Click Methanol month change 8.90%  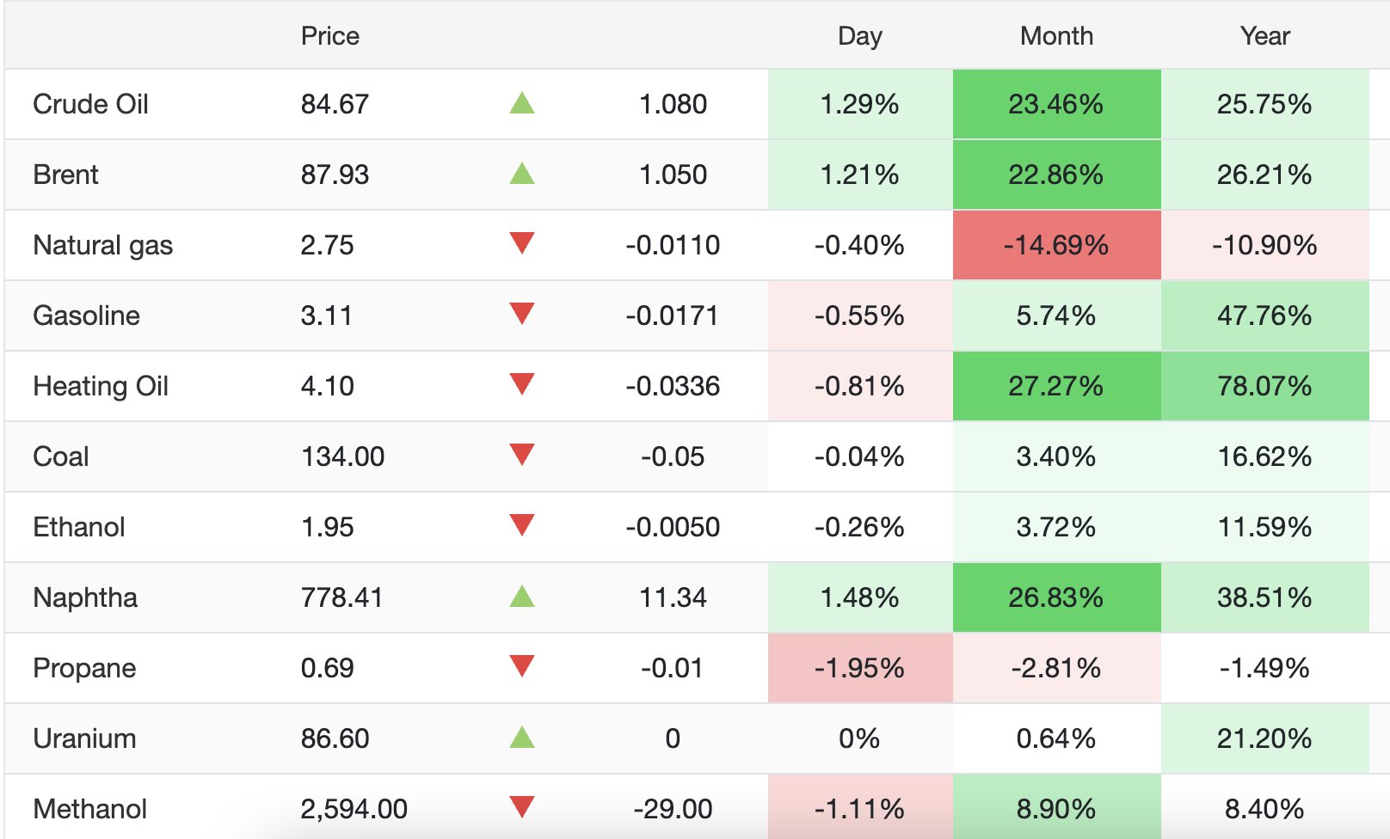(x=1056, y=809)
